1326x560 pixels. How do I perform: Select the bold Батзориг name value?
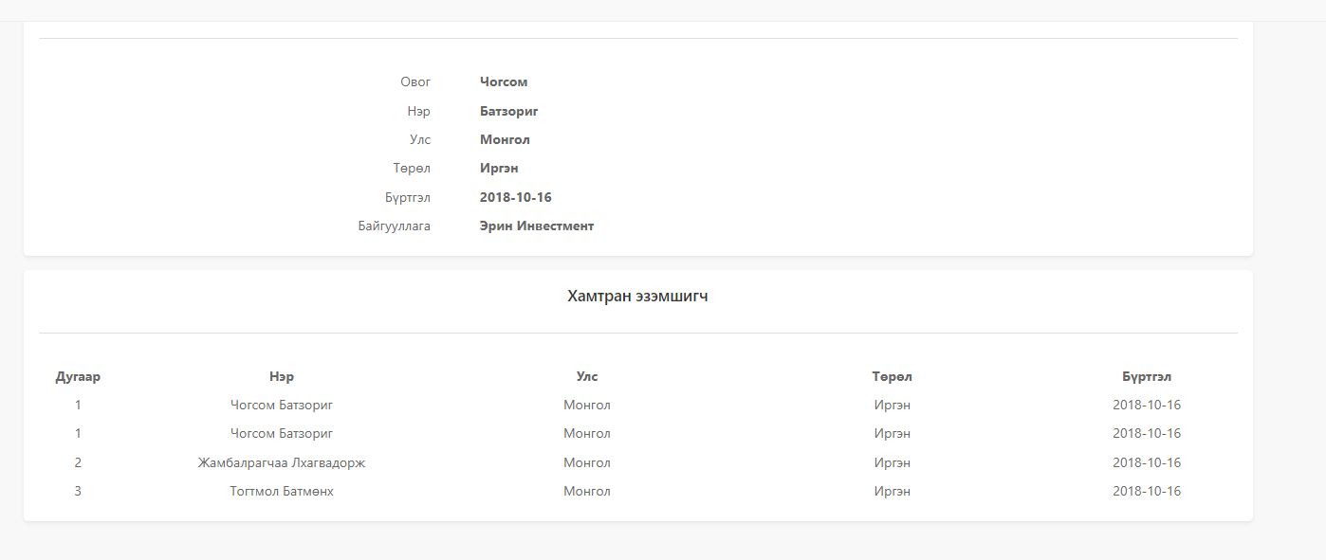pos(508,112)
